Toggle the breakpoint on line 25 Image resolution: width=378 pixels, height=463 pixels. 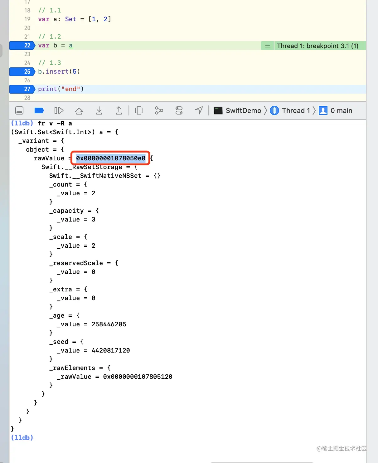click(x=22, y=72)
